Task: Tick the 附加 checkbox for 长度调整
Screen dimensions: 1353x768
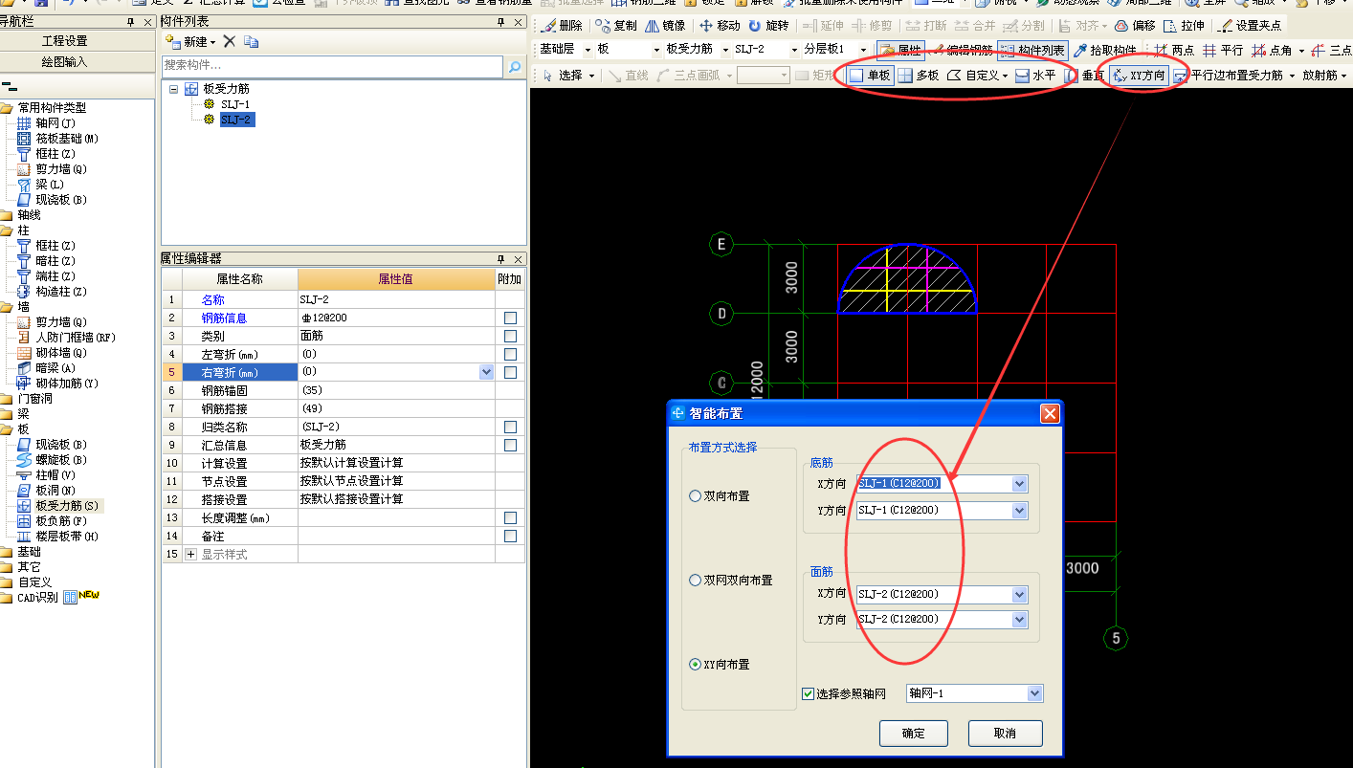Action: tap(510, 517)
